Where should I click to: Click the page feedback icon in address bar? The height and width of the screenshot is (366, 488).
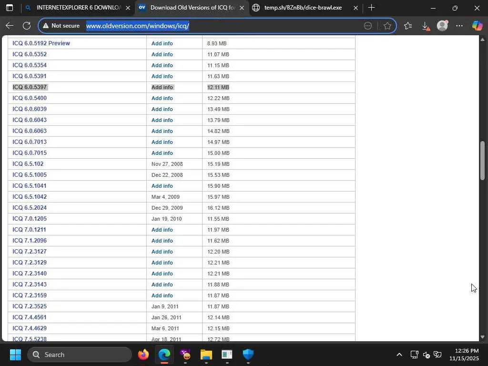(x=368, y=26)
